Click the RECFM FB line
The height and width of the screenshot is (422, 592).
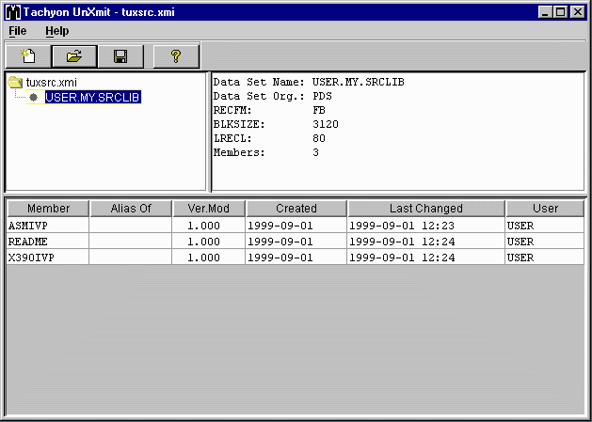pyautogui.click(x=269, y=111)
